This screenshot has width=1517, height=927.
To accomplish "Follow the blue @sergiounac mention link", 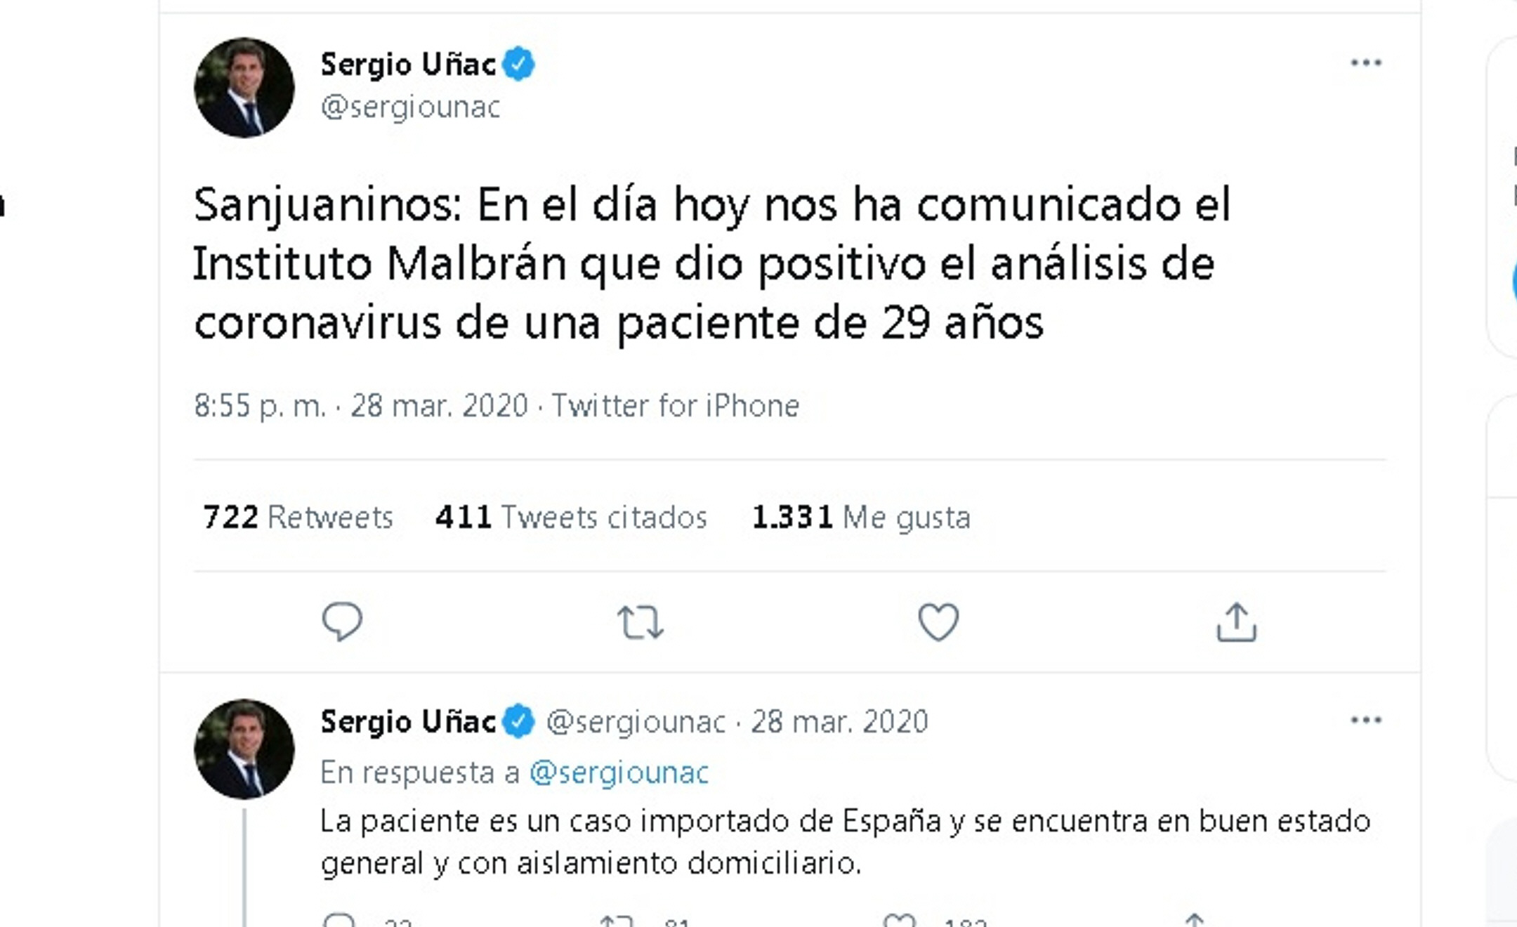I will (619, 772).
